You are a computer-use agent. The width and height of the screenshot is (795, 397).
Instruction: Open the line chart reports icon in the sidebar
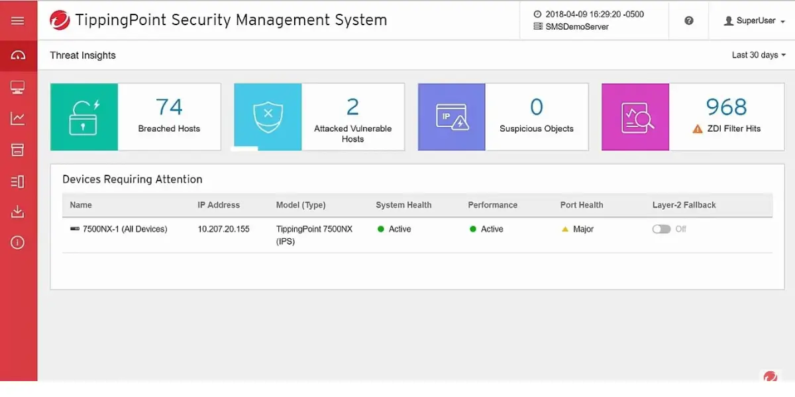point(18,118)
